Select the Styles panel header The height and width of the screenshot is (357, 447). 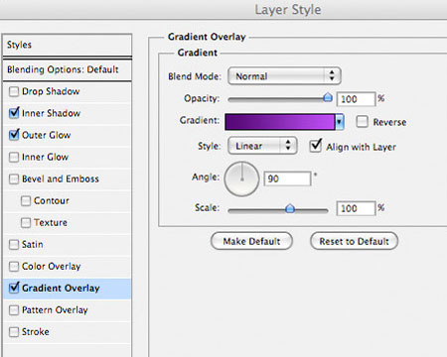pyautogui.click(x=68, y=45)
